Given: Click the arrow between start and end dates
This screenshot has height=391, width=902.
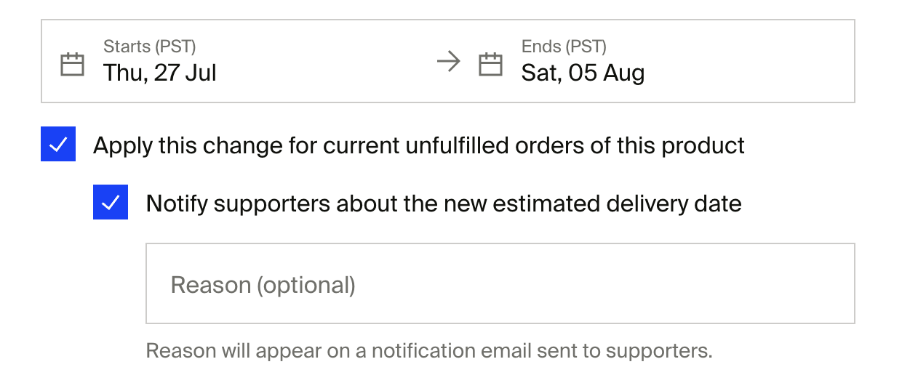Looking at the screenshot, I should tap(449, 63).
